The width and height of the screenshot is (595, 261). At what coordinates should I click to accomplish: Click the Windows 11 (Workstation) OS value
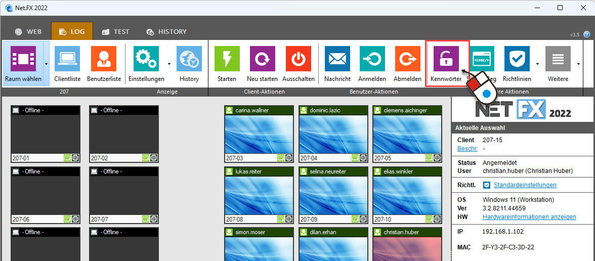[x=518, y=199]
